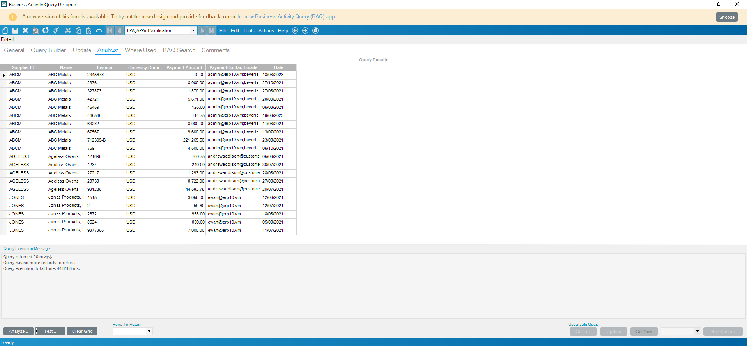Click the Paste clipboard icon
This screenshot has height=346, width=747.
click(89, 30)
